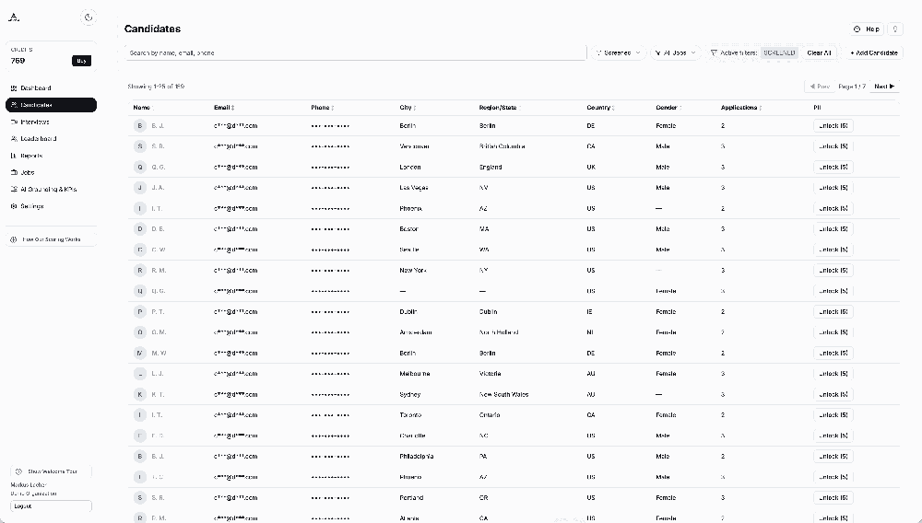
Task: Open Leaderboard from the sidebar
Action: (51, 138)
